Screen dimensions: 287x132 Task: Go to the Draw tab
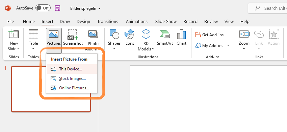(x=65, y=21)
